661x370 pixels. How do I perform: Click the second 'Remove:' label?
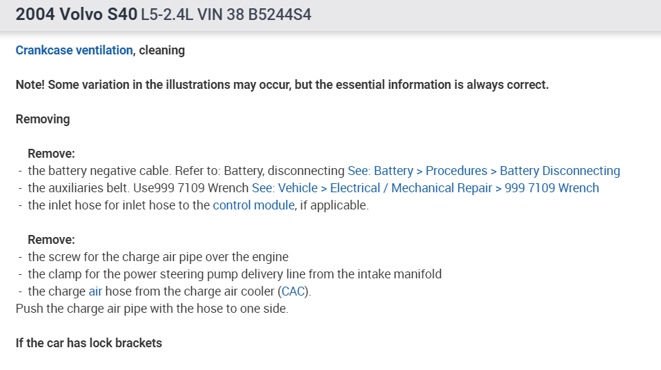51,240
